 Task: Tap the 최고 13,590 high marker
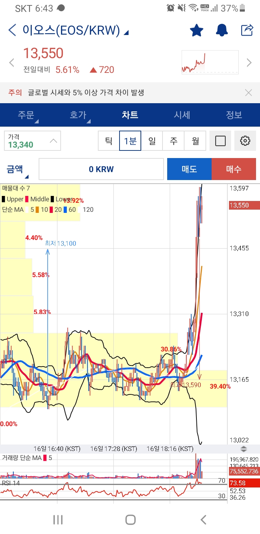186,385
